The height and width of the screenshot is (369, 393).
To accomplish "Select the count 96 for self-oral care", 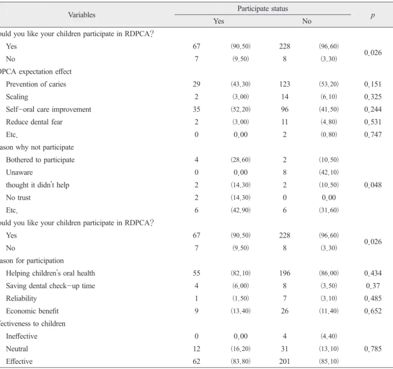I will (x=285, y=109).
